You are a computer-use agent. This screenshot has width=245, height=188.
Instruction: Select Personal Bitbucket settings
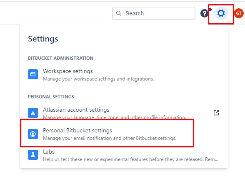point(107,134)
